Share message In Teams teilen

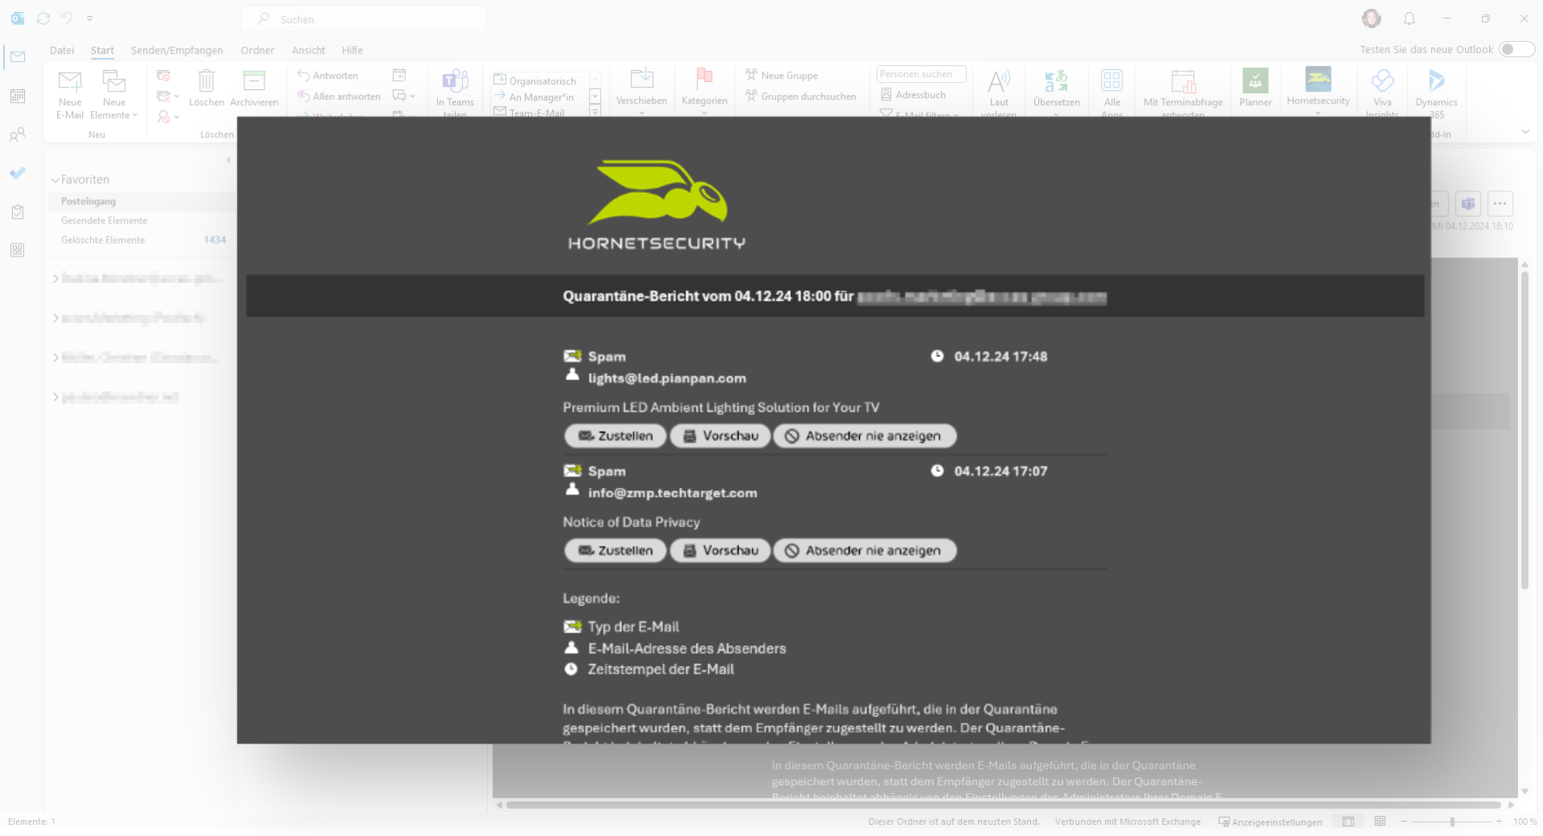tap(455, 92)
